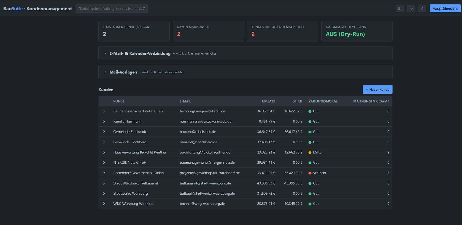The height and width of the screenshot is (225, 462).
Task: Expand the Mail-Vorlagen section
Action: (245, 72)
